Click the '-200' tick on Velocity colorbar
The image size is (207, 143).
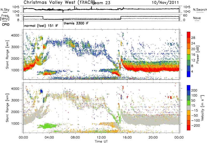coord(195,125)
